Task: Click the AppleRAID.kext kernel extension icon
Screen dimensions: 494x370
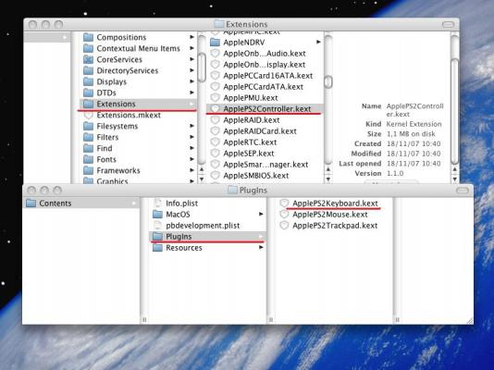Action: click(x=215, y=120)
